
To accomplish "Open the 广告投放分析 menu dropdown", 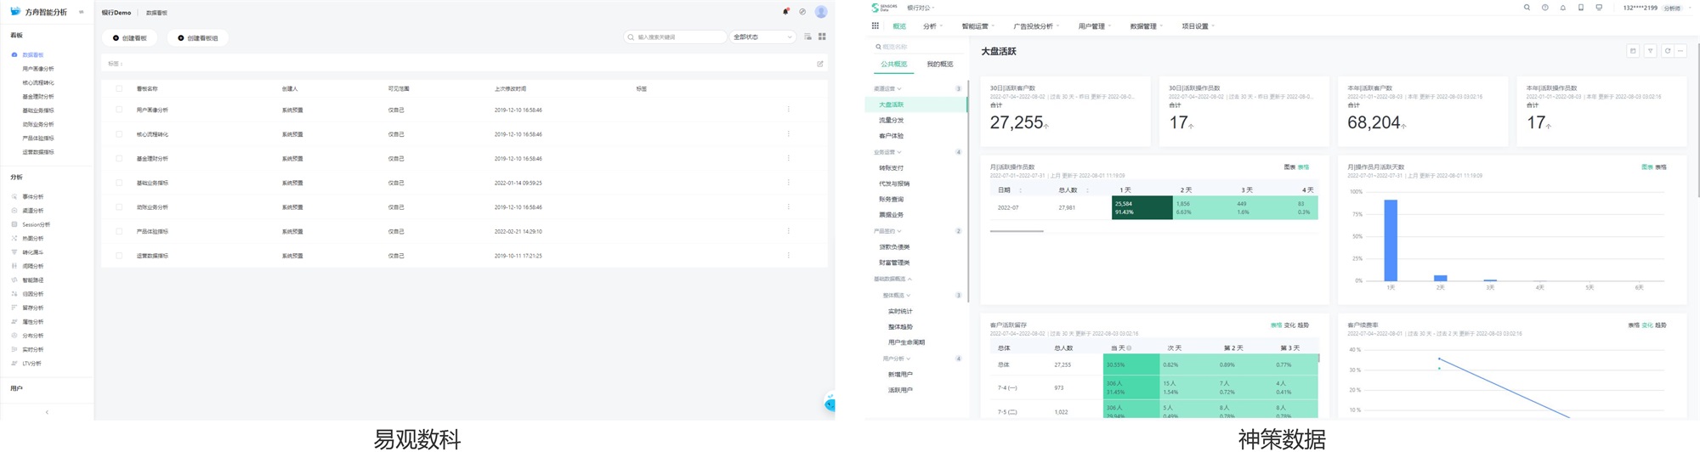I will [x=1036, y=26].
